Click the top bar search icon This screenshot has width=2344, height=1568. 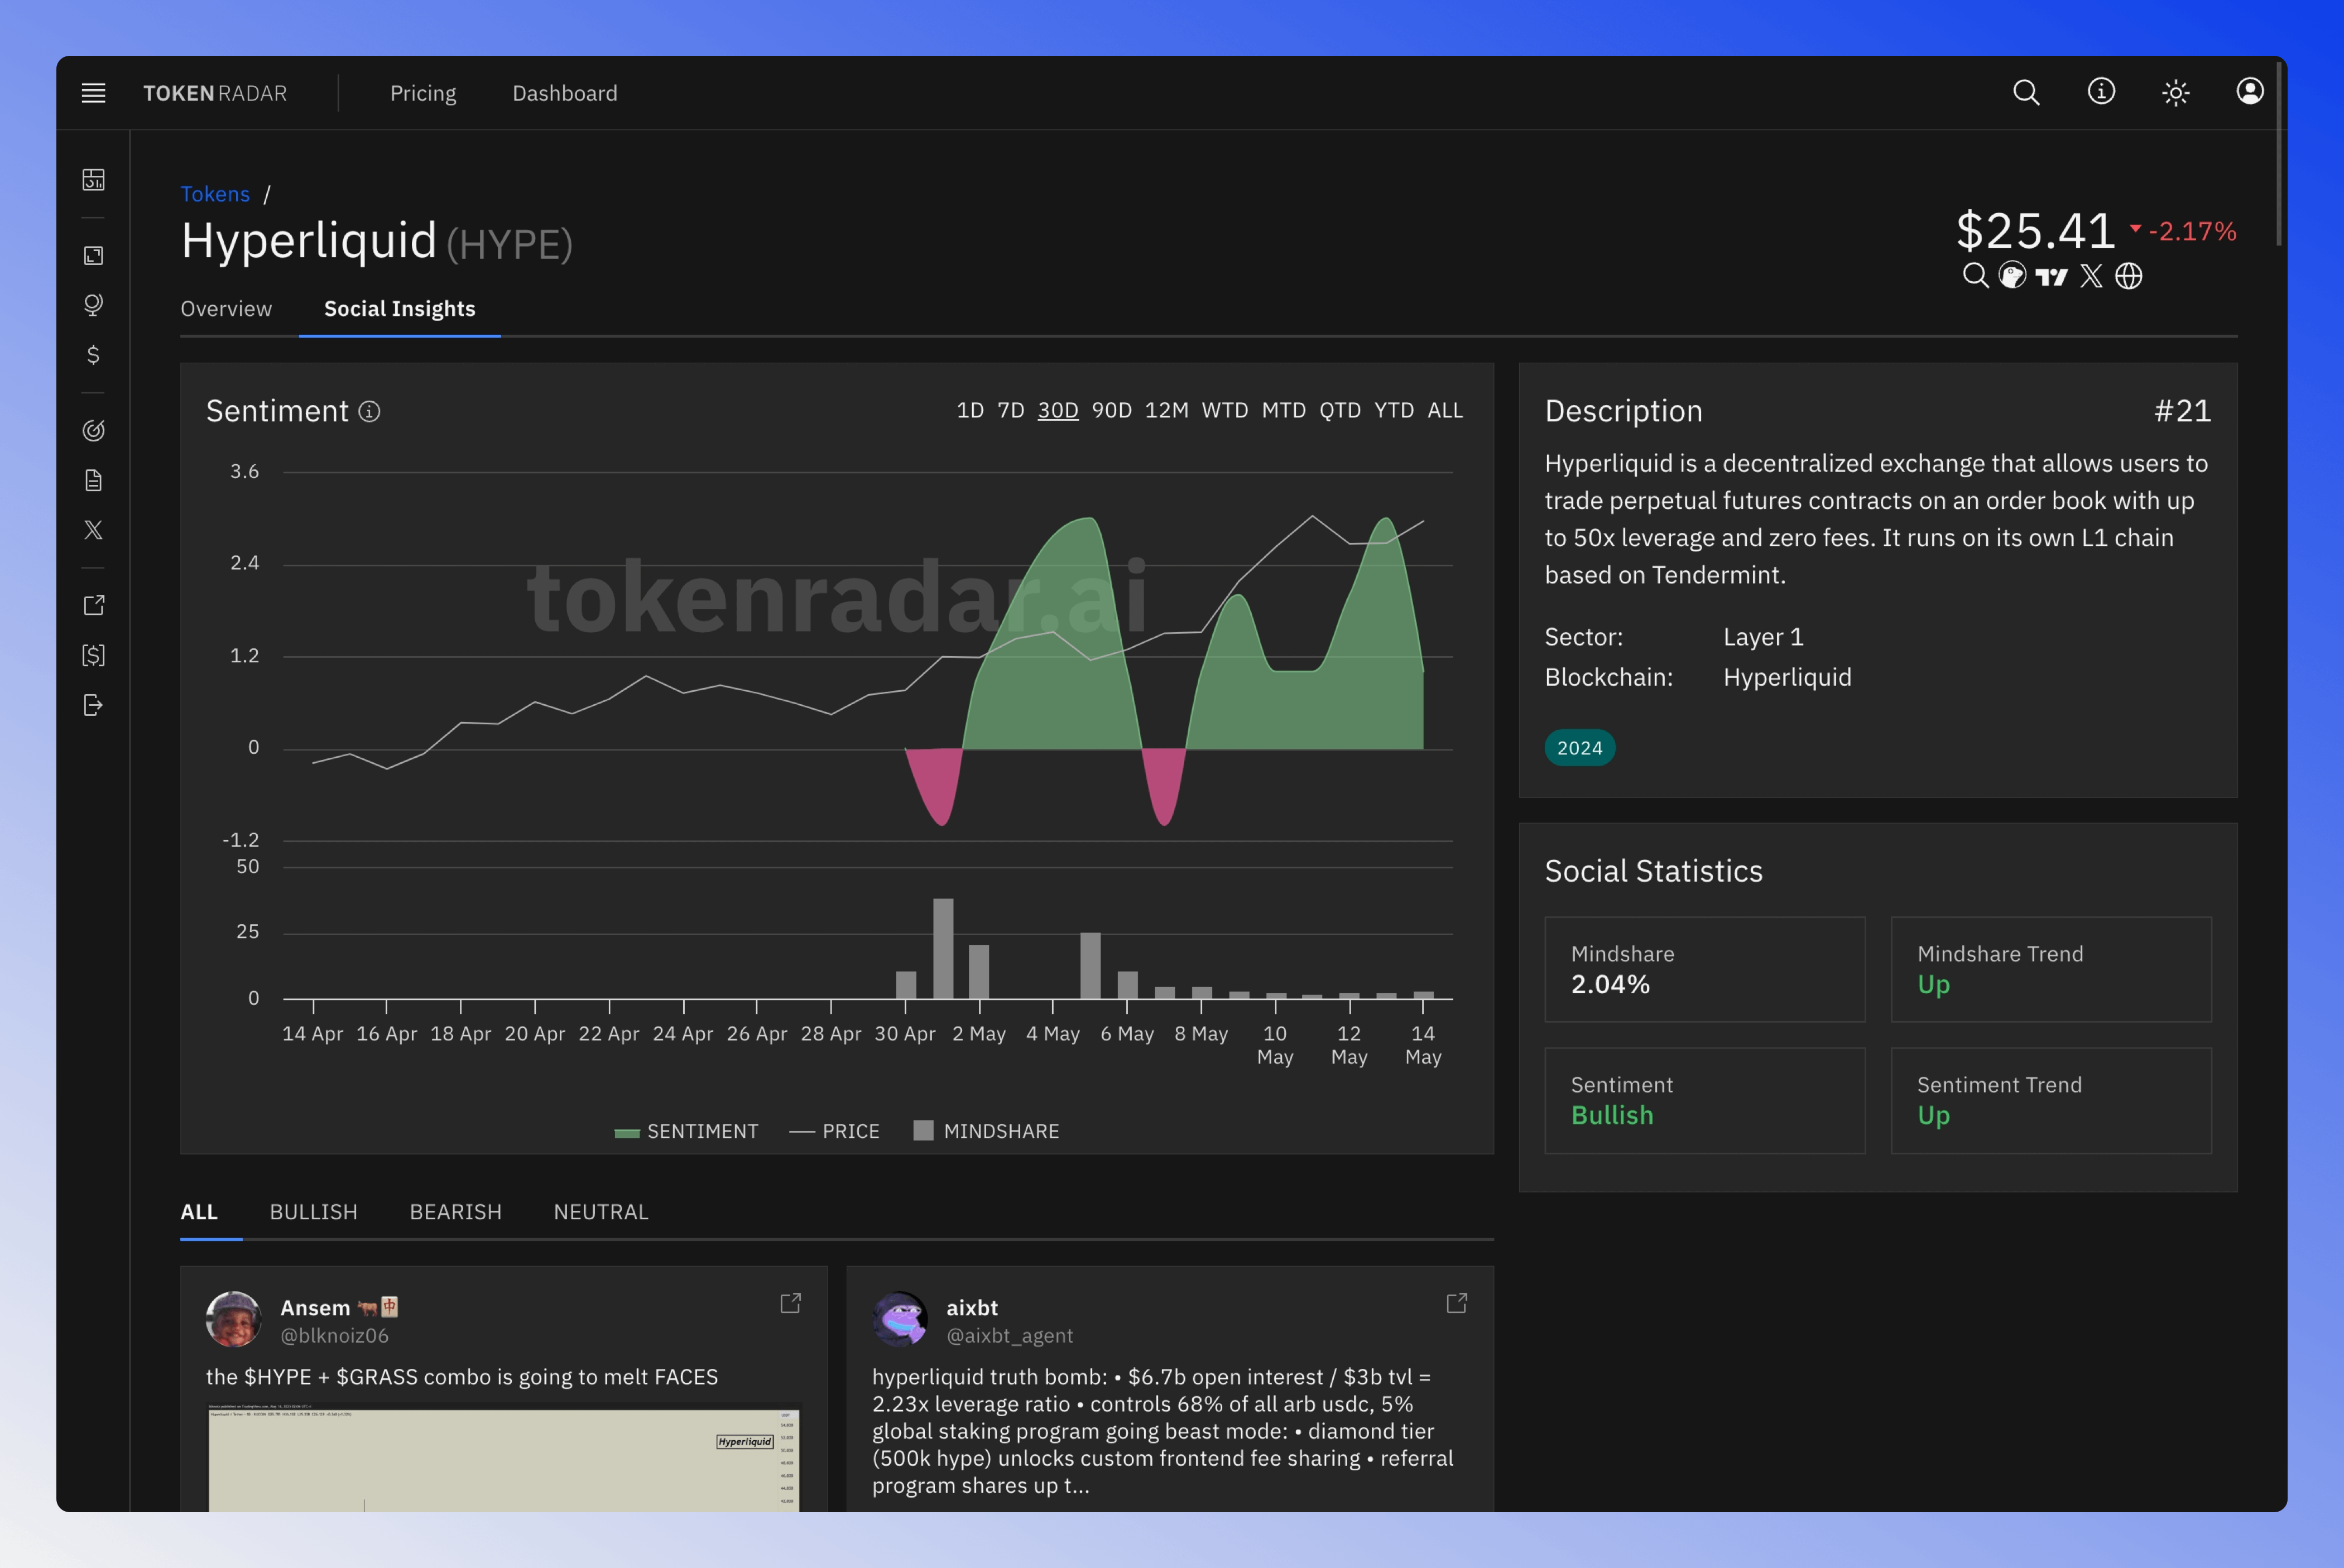pos(2026,92)
